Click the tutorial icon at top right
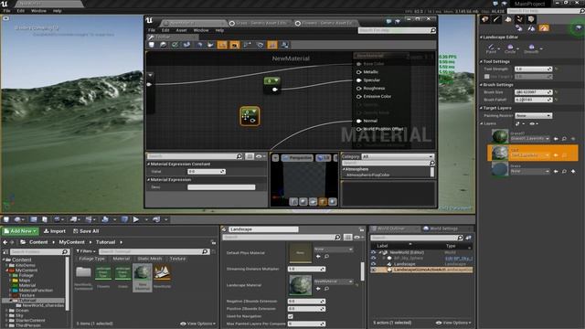 (x=579, y=28)
